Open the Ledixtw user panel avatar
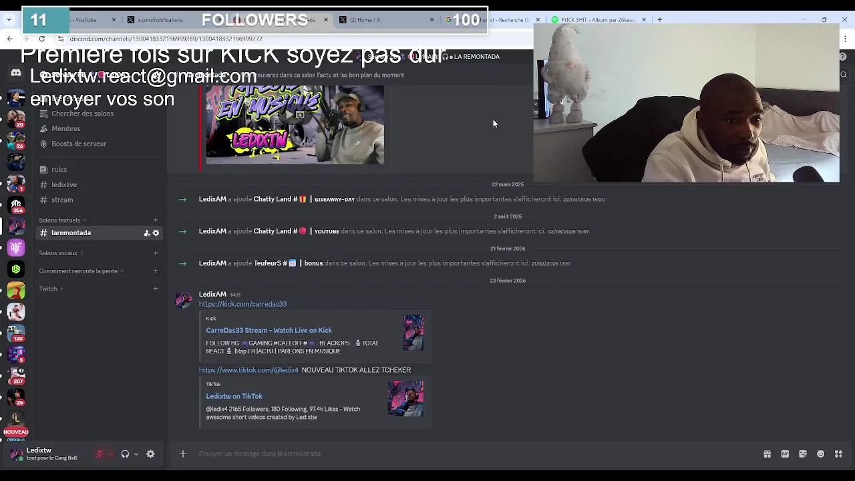Screen dimensions: 855x481 pyautogui.click(x=16, y=454)
